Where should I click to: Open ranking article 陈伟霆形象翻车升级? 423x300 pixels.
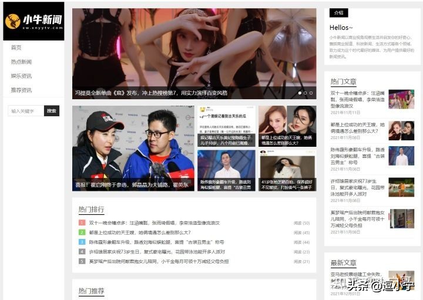pyautogui.click(x=156, y=242)
